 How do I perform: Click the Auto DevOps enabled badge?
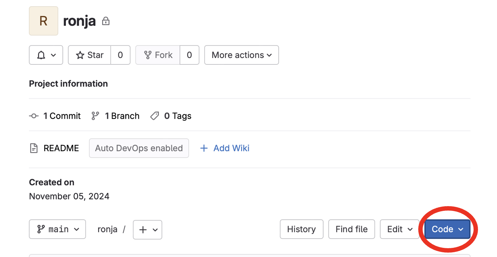coord(139,148)
